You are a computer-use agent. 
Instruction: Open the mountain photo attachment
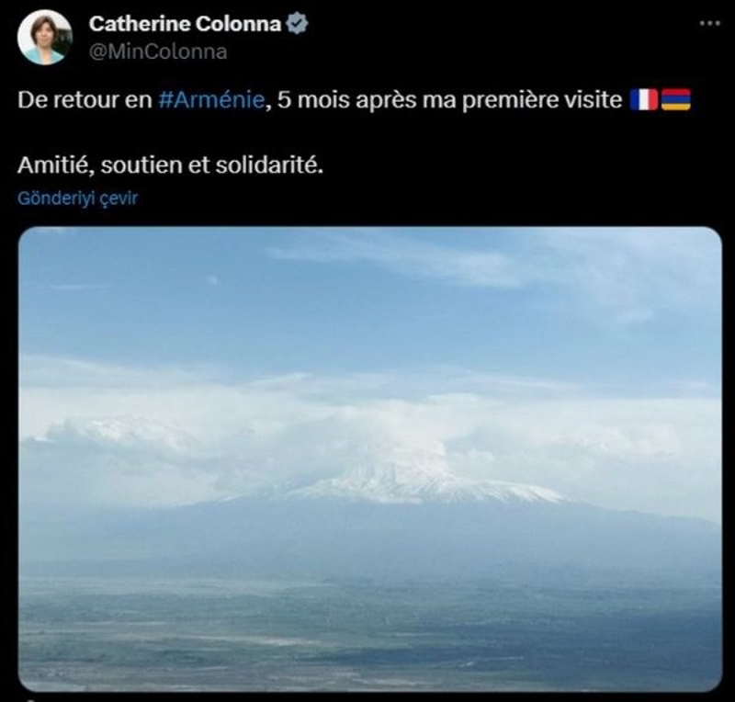(x=370, y=459)
